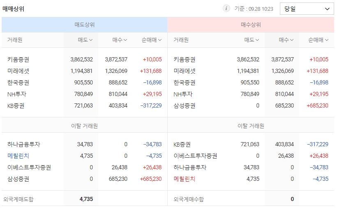Switch to the 매수상위 tab header
The width and height of the screenshot is (337, 208).
tap(251, 25)
